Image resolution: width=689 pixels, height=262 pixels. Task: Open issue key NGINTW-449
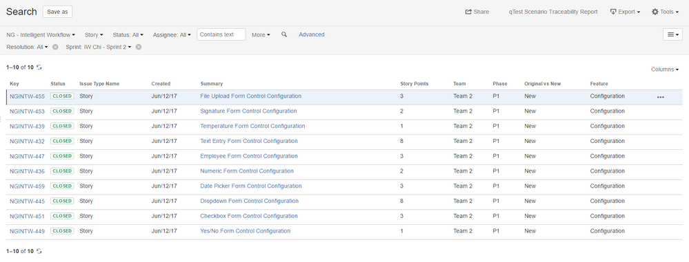point(28,231)
